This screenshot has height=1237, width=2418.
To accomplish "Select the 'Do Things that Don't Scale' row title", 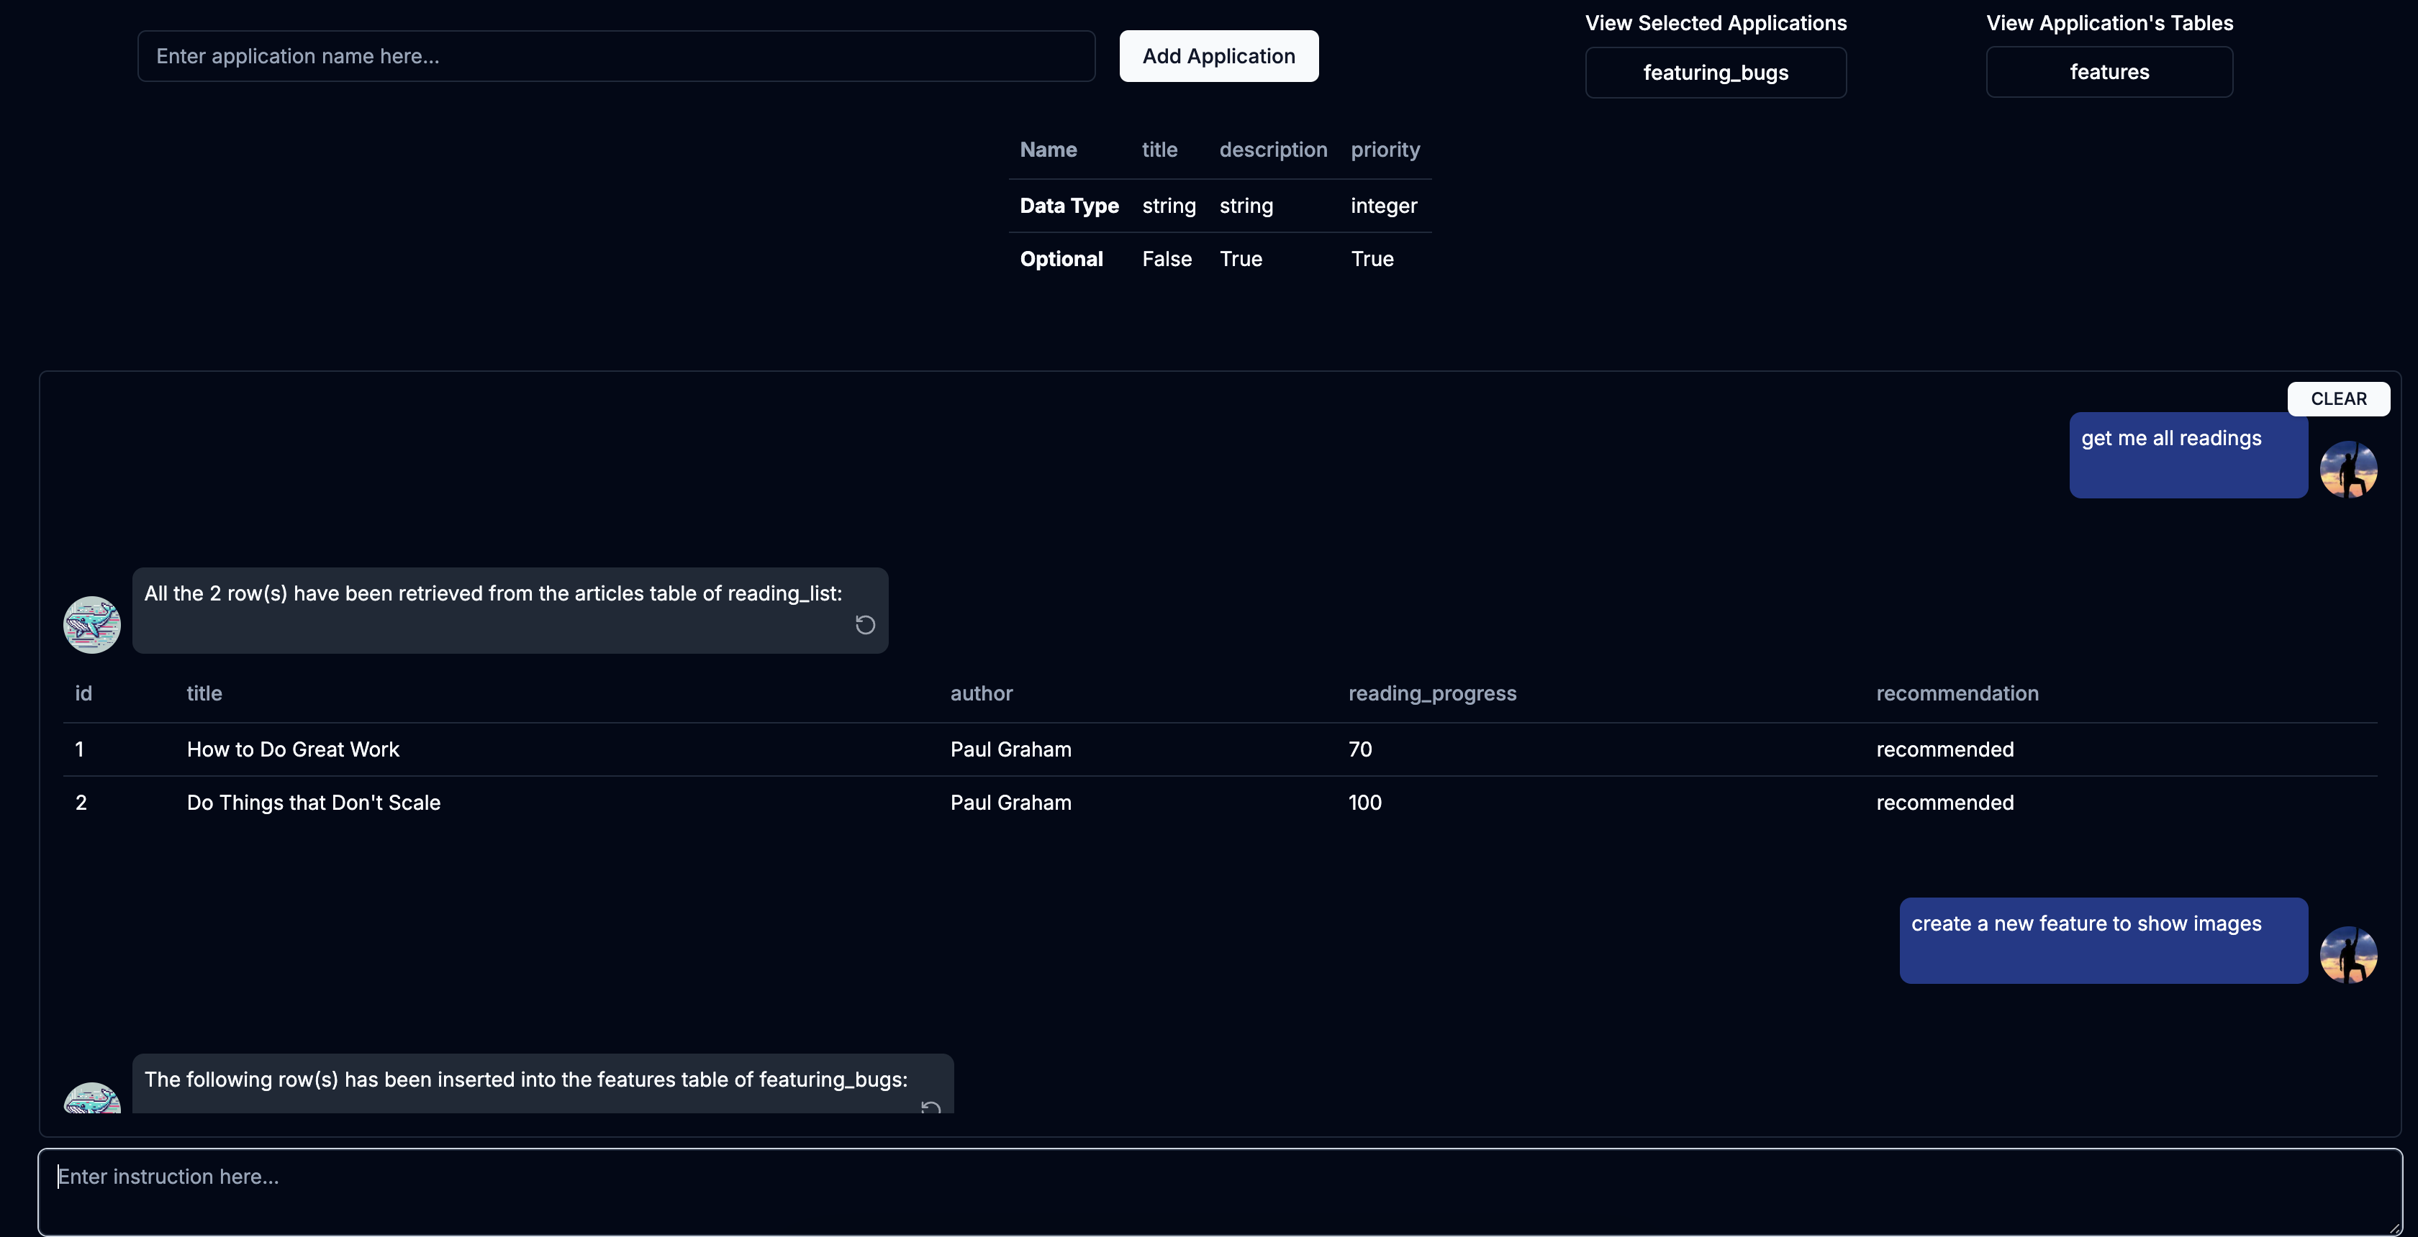I will pyautogui.click(x=314, y=803).
